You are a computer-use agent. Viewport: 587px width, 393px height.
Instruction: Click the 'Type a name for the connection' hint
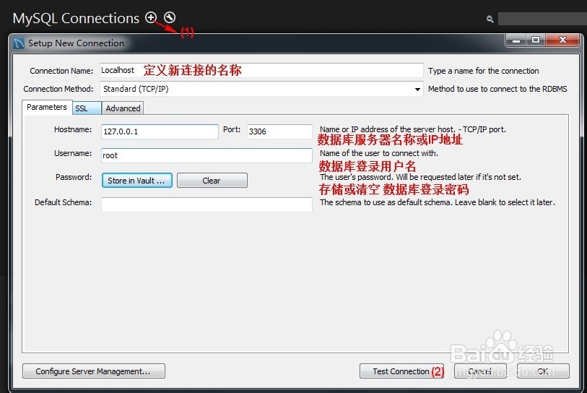(x=483, y=71)
